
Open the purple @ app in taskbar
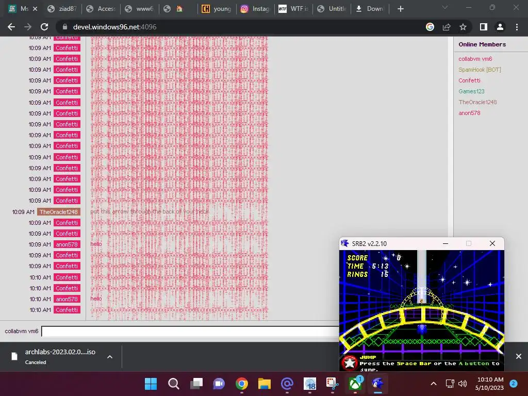(287, 384)
